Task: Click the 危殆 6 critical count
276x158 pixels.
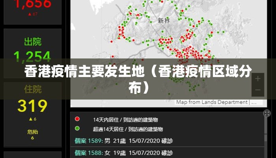Action: (x=32, y=135)
